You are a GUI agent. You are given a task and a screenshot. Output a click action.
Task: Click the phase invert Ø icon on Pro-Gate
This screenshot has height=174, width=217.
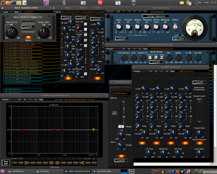click(x=85, y=24)
